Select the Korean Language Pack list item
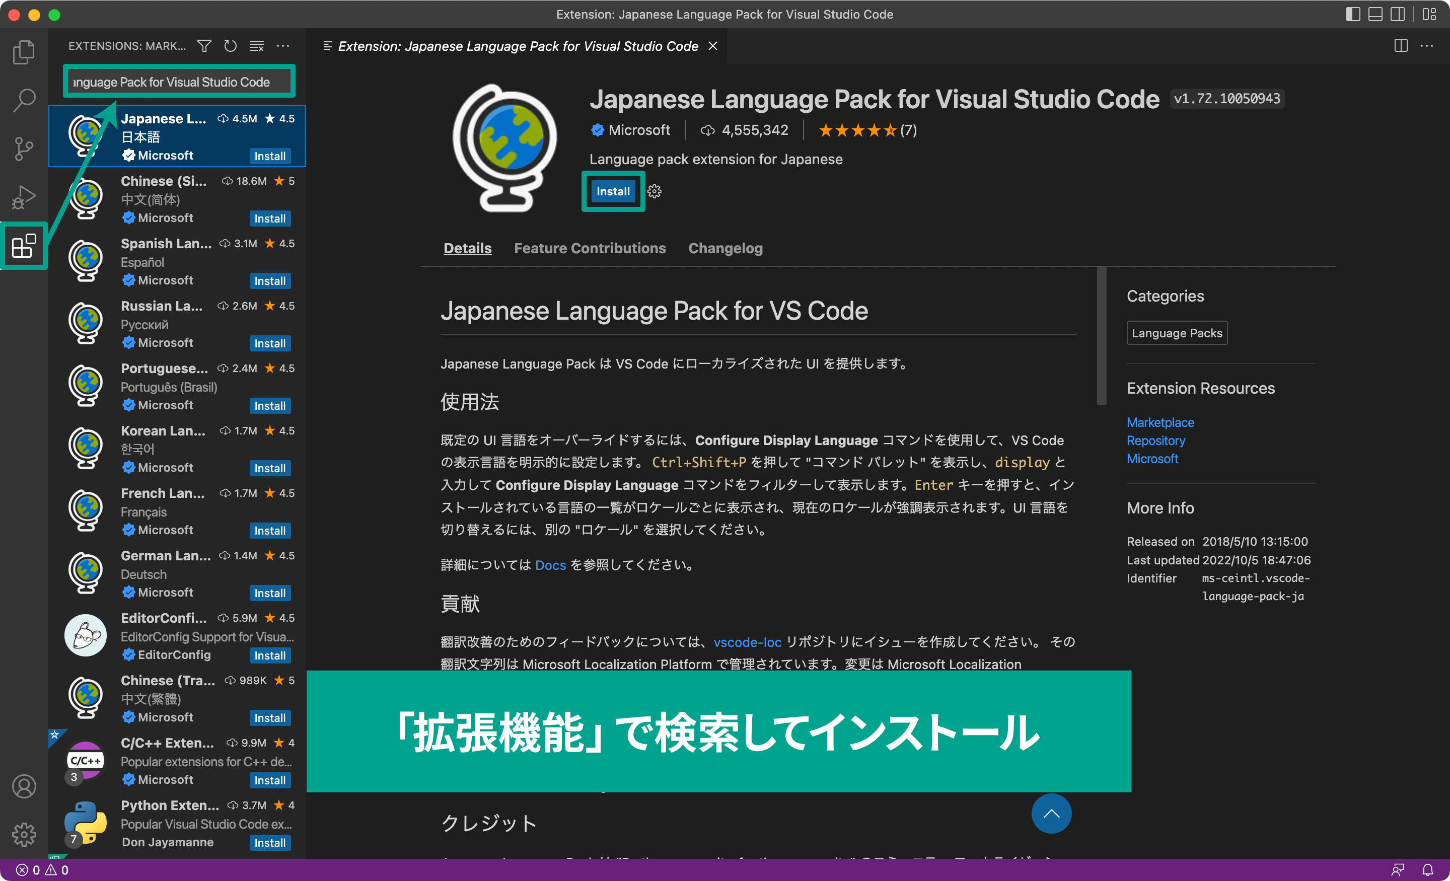 pyautogui.click(x=177, y=449)
